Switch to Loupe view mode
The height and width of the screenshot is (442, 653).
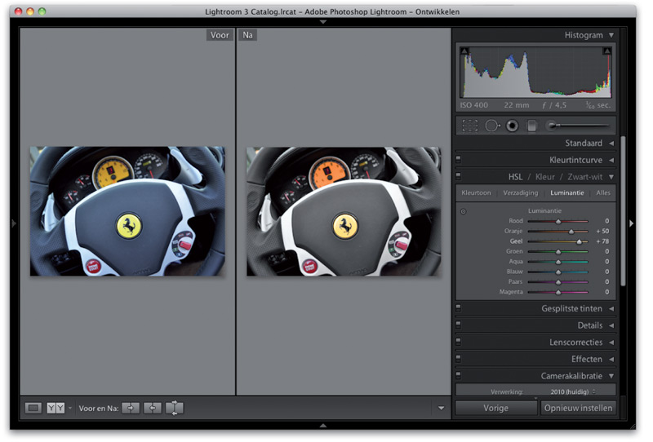pos(33,408)
